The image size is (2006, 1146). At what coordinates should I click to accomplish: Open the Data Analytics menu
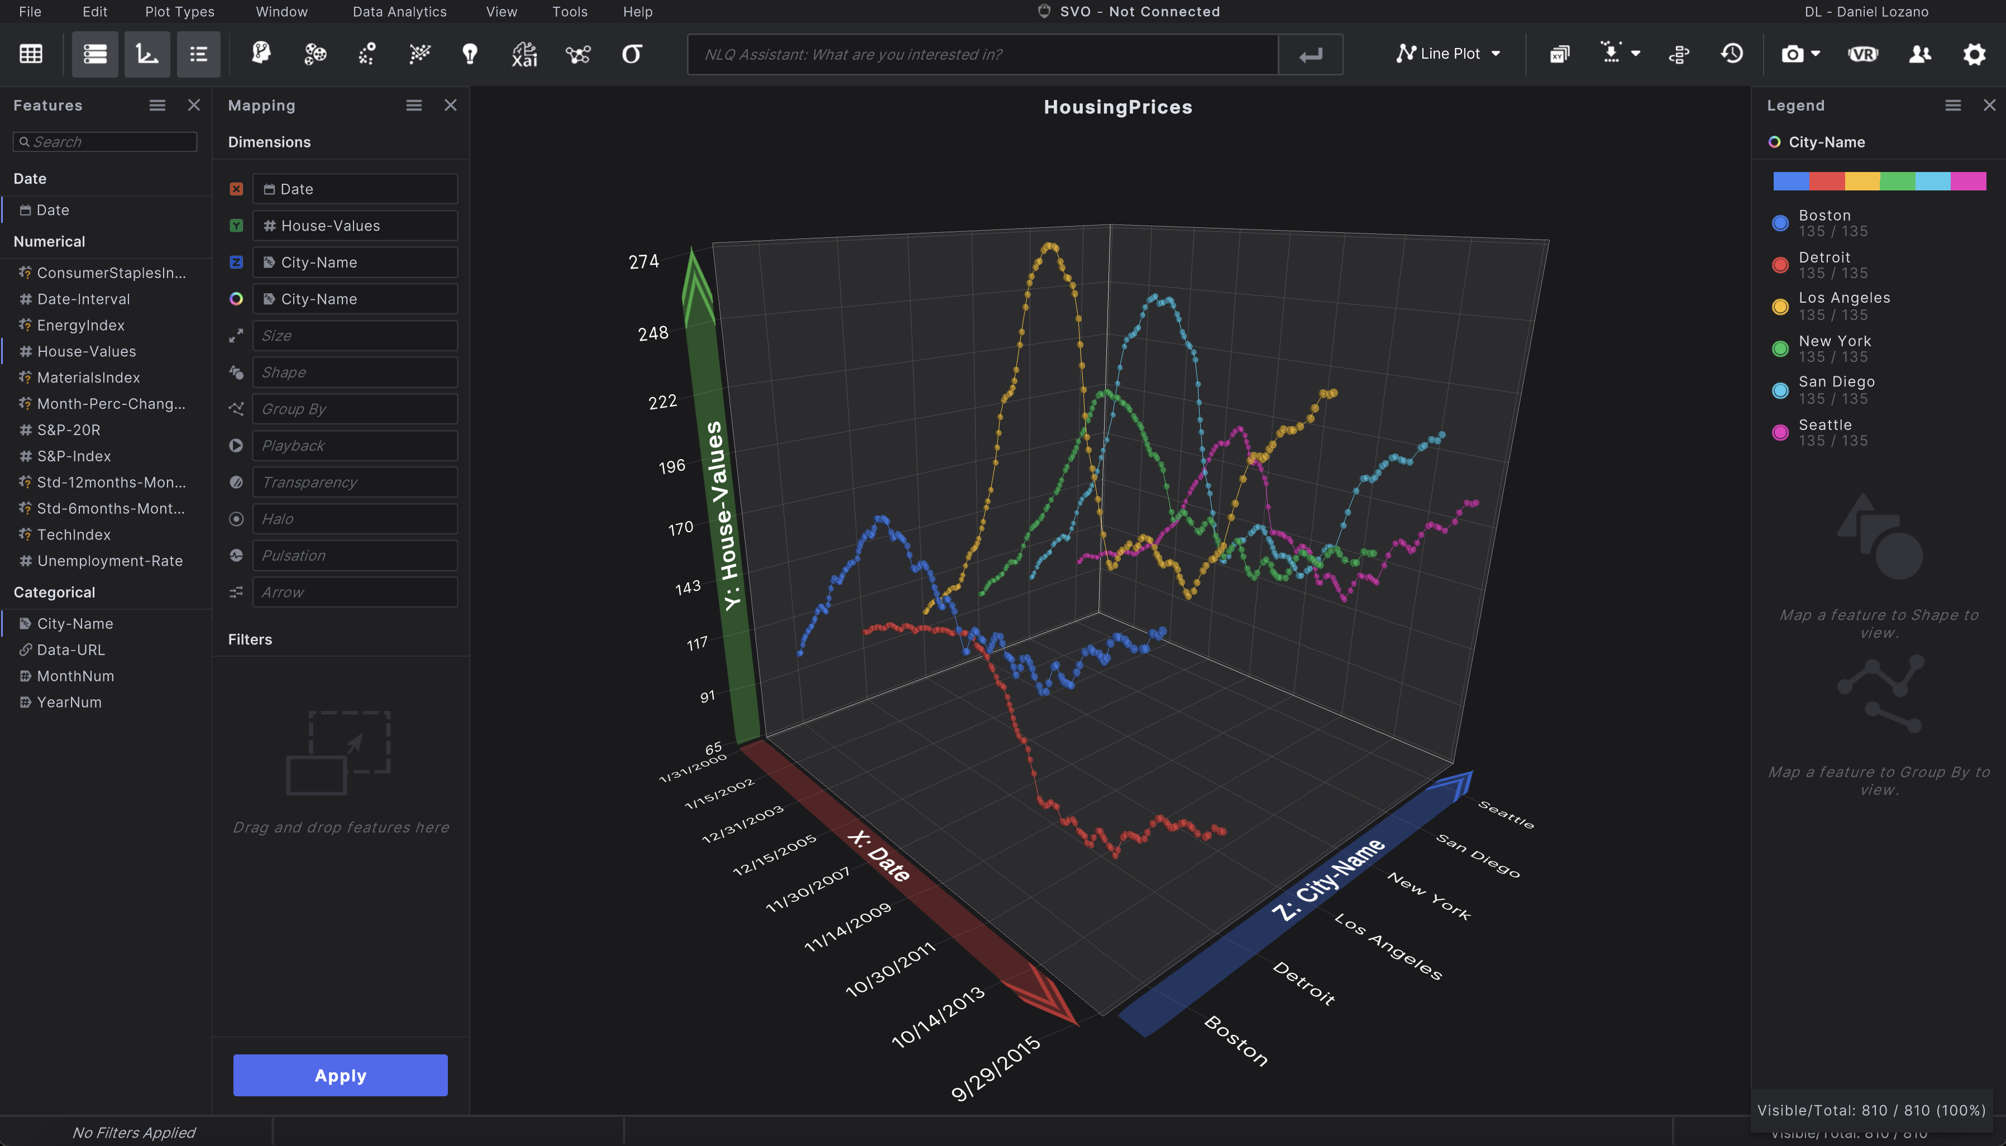tap(400, 11)
